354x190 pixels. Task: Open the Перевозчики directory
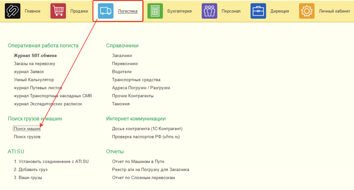[x=125, y=63]
